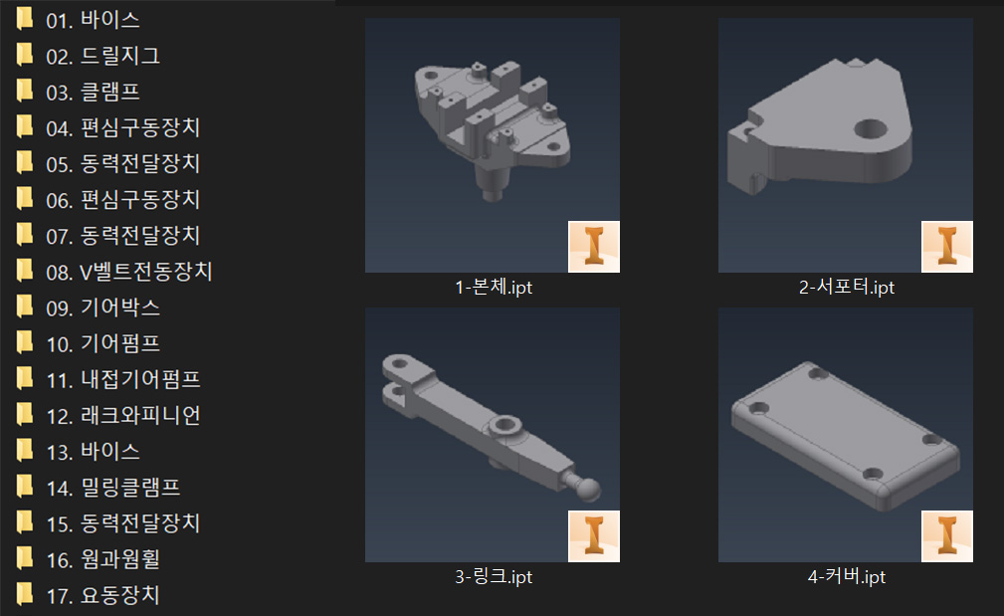This screenshot has height=616, width=1004.
Task: Click the Inventor icon on 4-커버.ipt
Action: coord(947,536)
